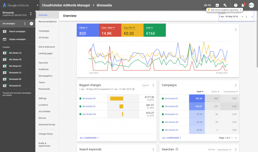Open Bini Bodas EN in Campaigns table

tap(172, 122)
